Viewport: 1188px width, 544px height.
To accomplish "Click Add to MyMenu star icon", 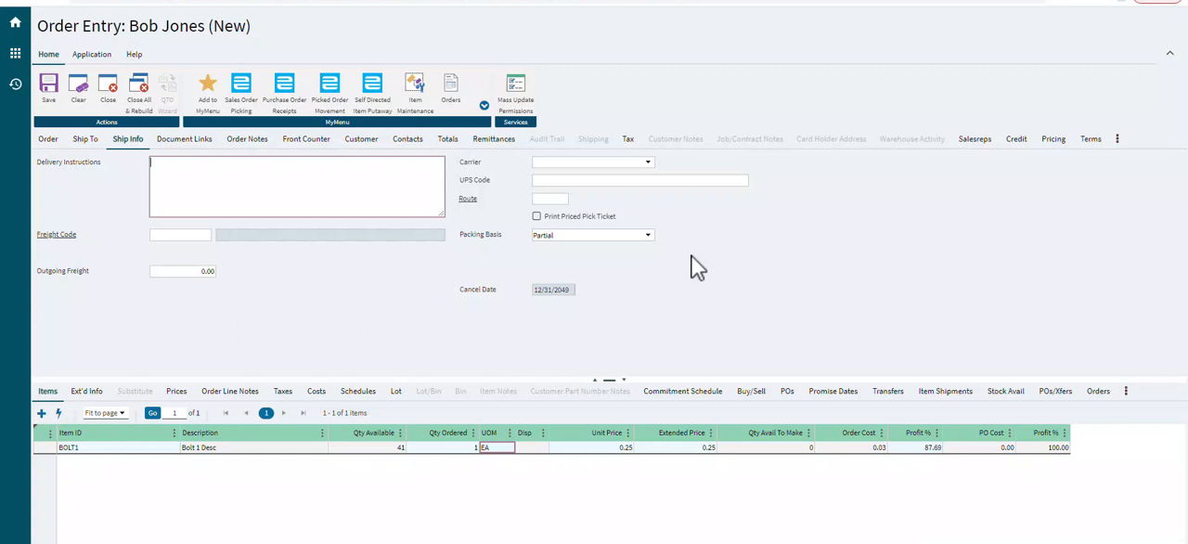I will pyautogui.click(x=207, y=84).
